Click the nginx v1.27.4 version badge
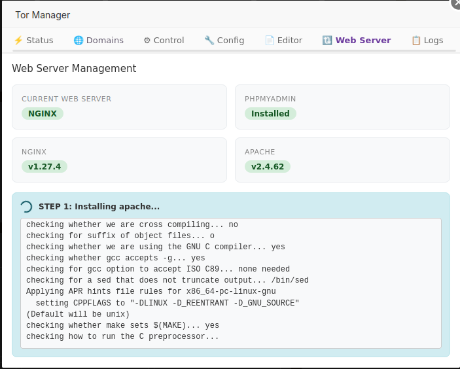Viewport: 460px width, 369px height. 44,167
